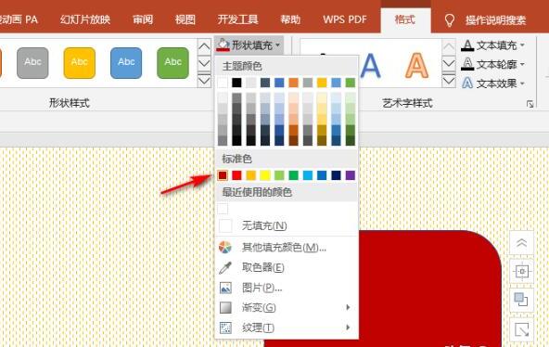Pick the orange standard color swatch
Image resolution: width=549 pixels, height=347 pixels.
[251, 175]
